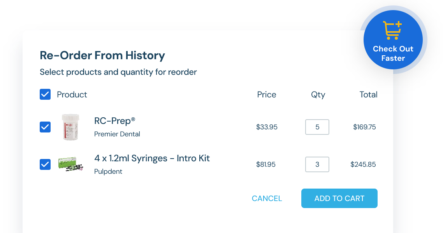Click the Price column header

(266, 94)
